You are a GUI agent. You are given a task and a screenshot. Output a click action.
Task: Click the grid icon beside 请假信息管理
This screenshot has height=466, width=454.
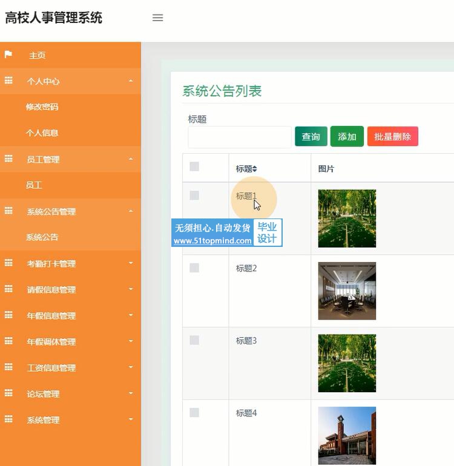tap(8, 289)
